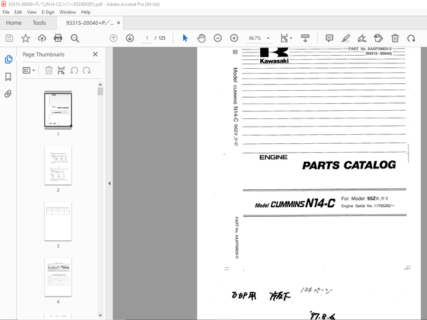The image size is (427, 320).
Task: Open fit page options icon
Action: (286, 38)
